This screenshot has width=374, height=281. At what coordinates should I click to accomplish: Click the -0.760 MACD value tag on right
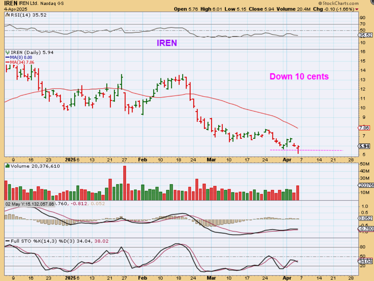pyautogui.click(x=365, y=229)
